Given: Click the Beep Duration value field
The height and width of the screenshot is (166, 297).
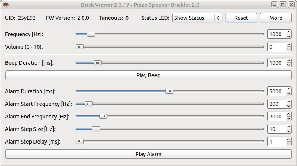Looking at the screenshot, I should (276, 63).
